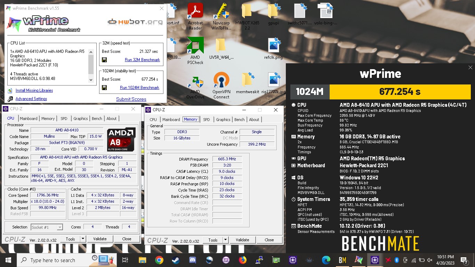475x267 pixels.
Task: Click the floppy save icon for 1024M score
Action: click(x=104, y=88)
